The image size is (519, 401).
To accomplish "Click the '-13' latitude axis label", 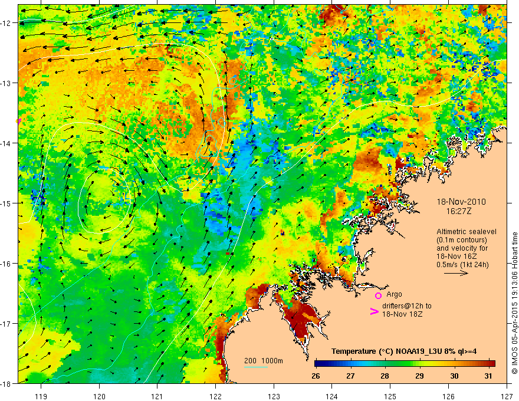I will (x=6, y=83).
